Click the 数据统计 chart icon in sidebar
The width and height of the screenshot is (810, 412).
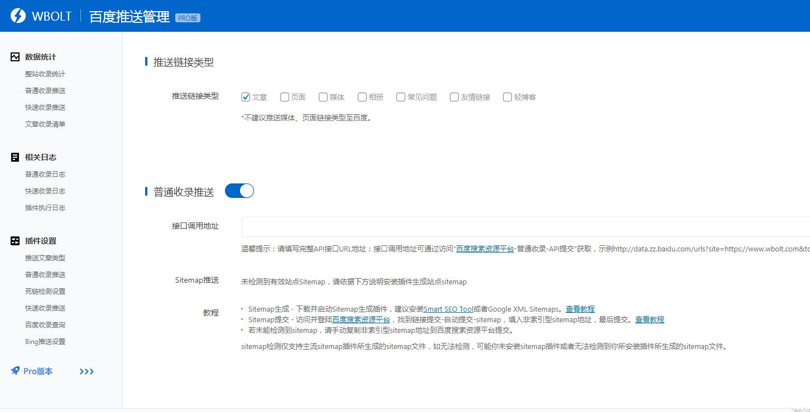click(14, 56)
